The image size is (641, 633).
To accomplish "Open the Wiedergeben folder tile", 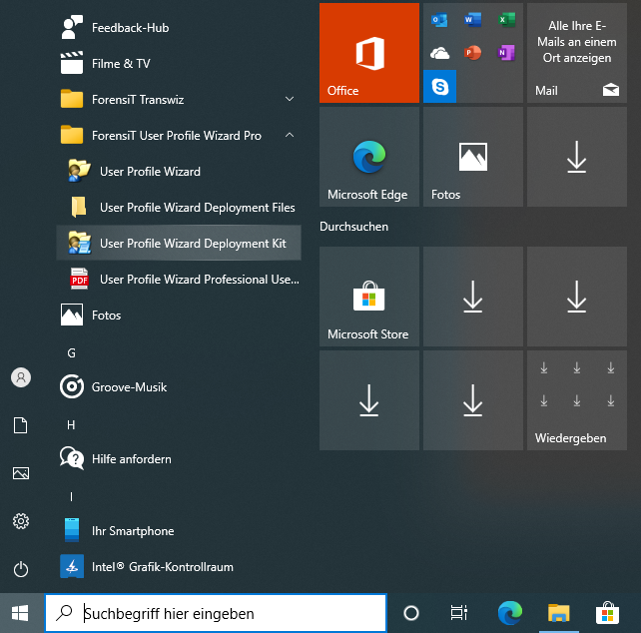I will pos(577,400).
